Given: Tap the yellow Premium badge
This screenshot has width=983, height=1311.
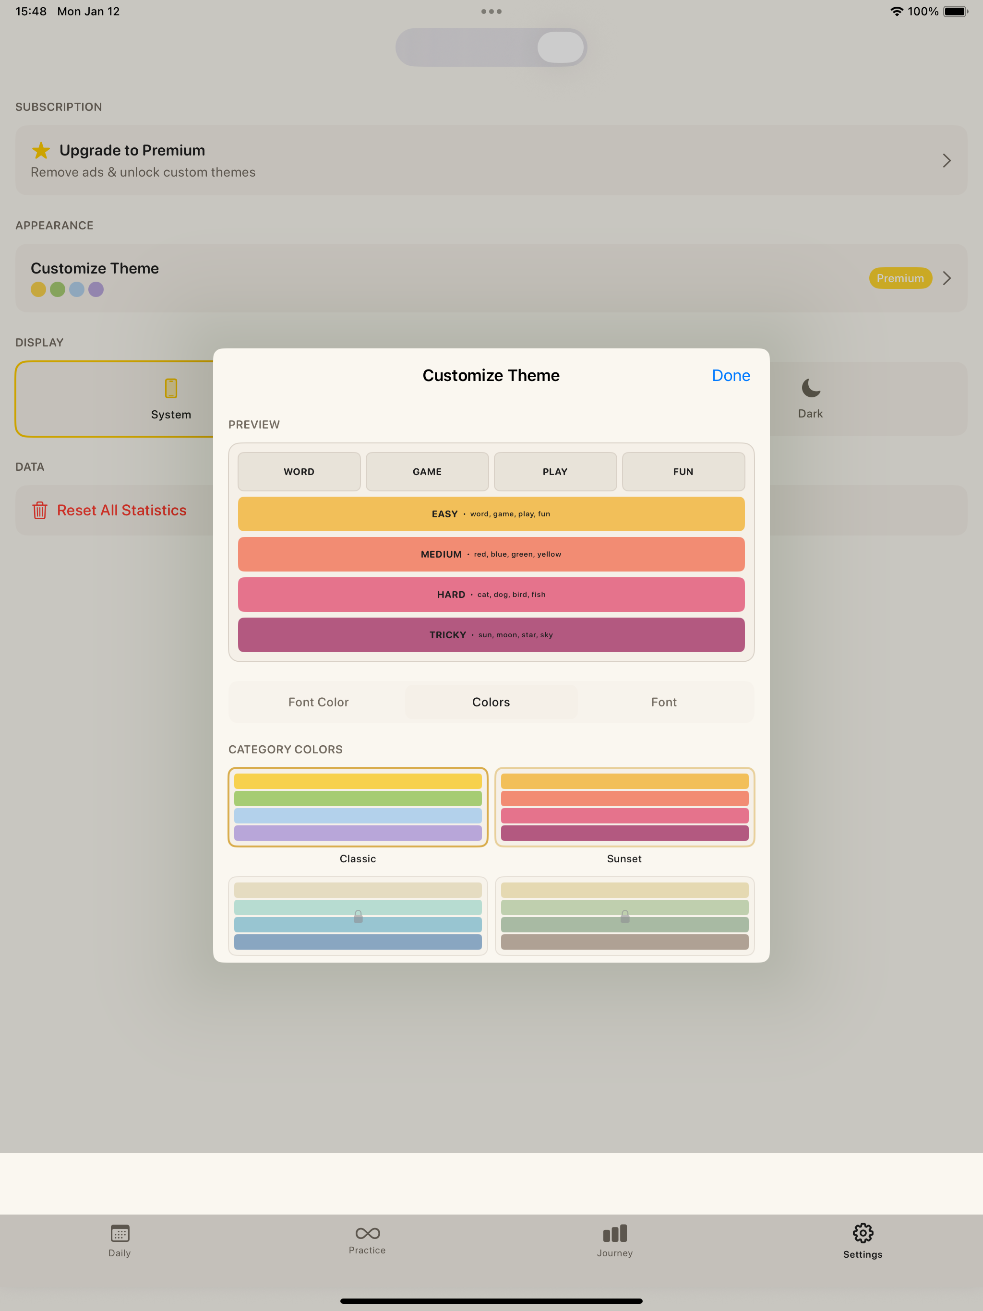Looking at the screenshot, I should pyautogui.click(x=900, y=278).
